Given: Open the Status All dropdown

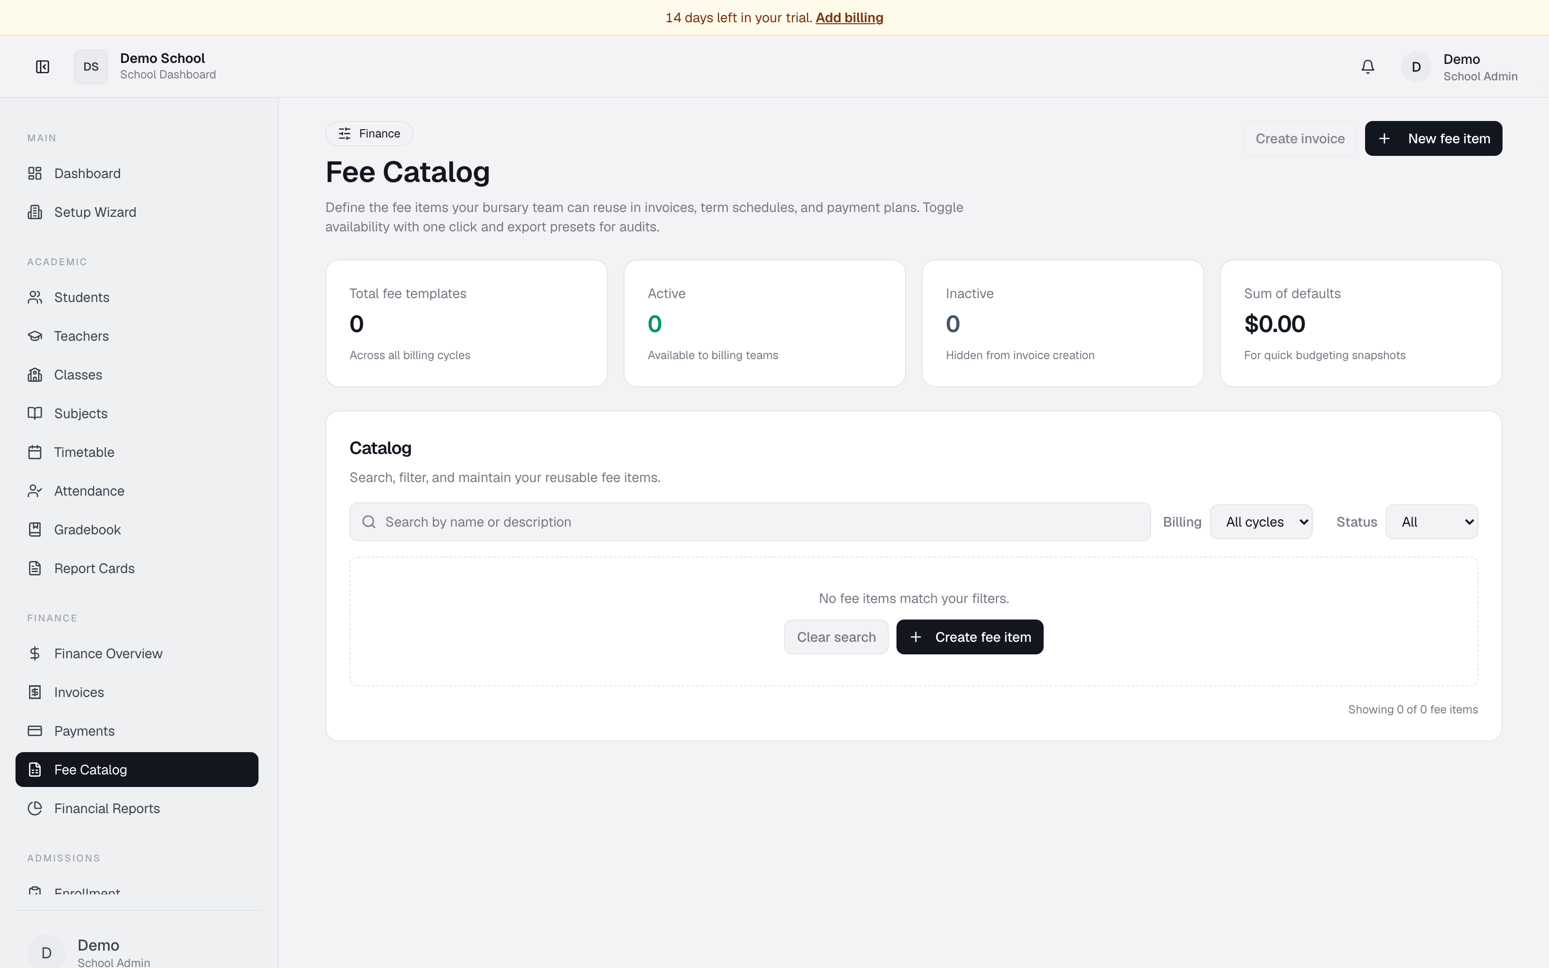Looking at the screenshot, I should (x=1431, y=522).
